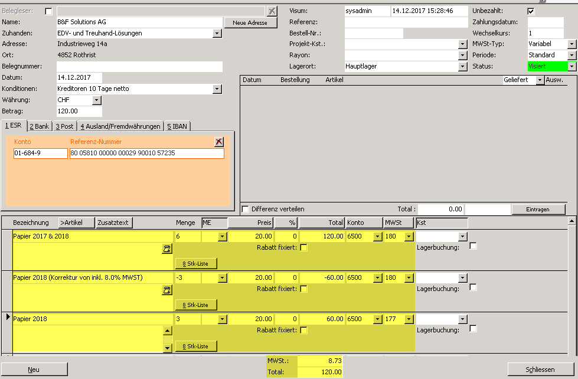578x379 pixels.
Task: Enable the 'Differenz verteilen' checkbox
Action: (x=245, y=209)
